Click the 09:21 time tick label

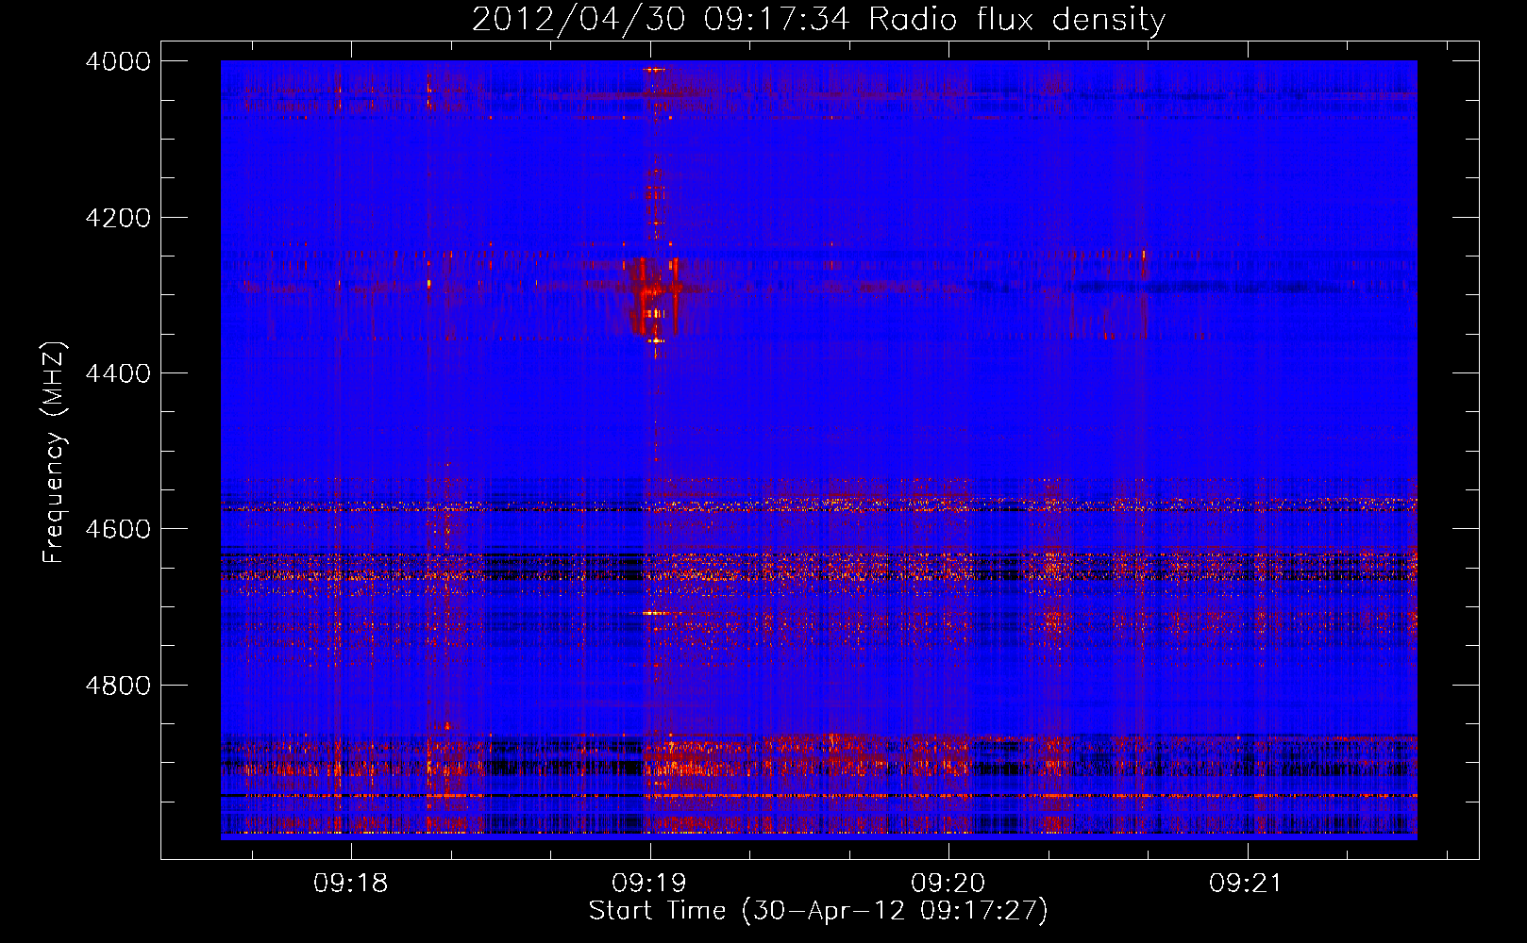(x=1247, y=883)
